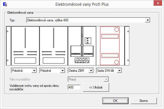This screenshot has height=109, width=164.
Task: Click the Typ label
Action: pos(13,20)
